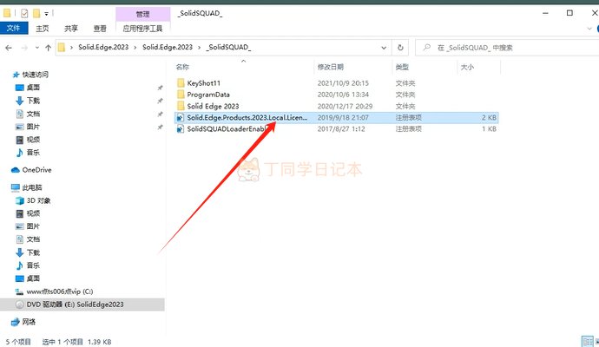Click the 2 KB size cell

tap(489, 117)
